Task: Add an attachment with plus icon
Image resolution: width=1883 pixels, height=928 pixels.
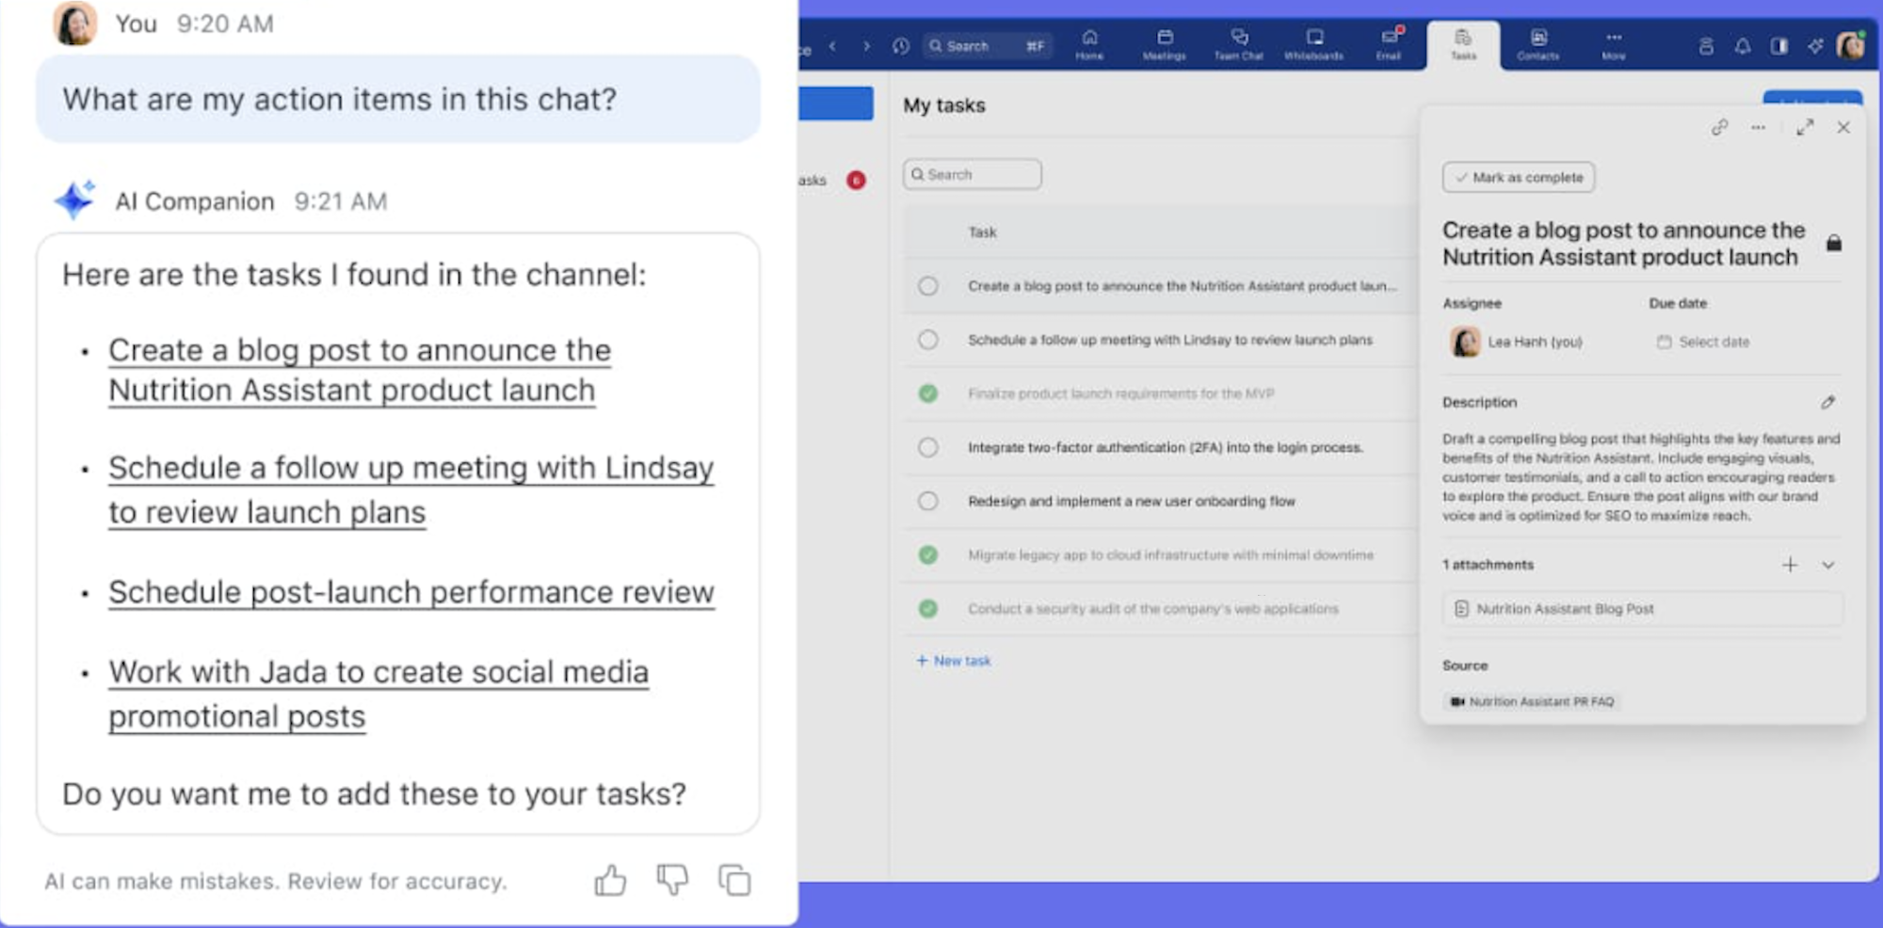Action: pyautogui.click(x=1789, y=565)
